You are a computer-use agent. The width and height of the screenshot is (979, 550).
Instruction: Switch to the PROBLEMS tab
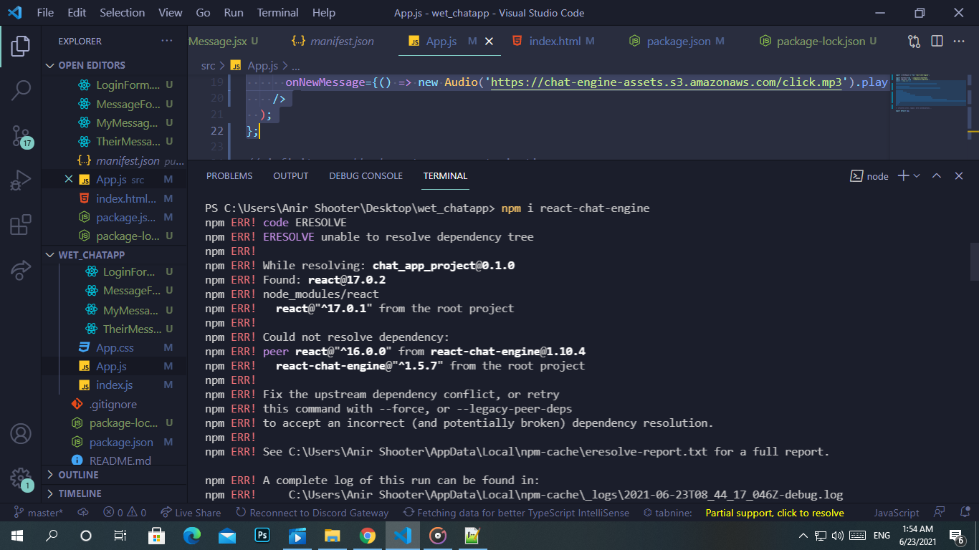coord(229,175)
